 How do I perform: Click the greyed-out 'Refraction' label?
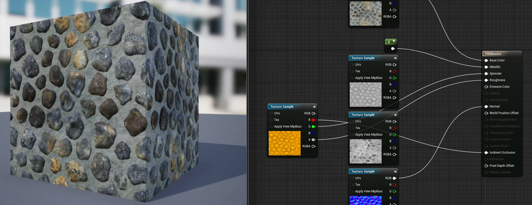click(497, 159)
